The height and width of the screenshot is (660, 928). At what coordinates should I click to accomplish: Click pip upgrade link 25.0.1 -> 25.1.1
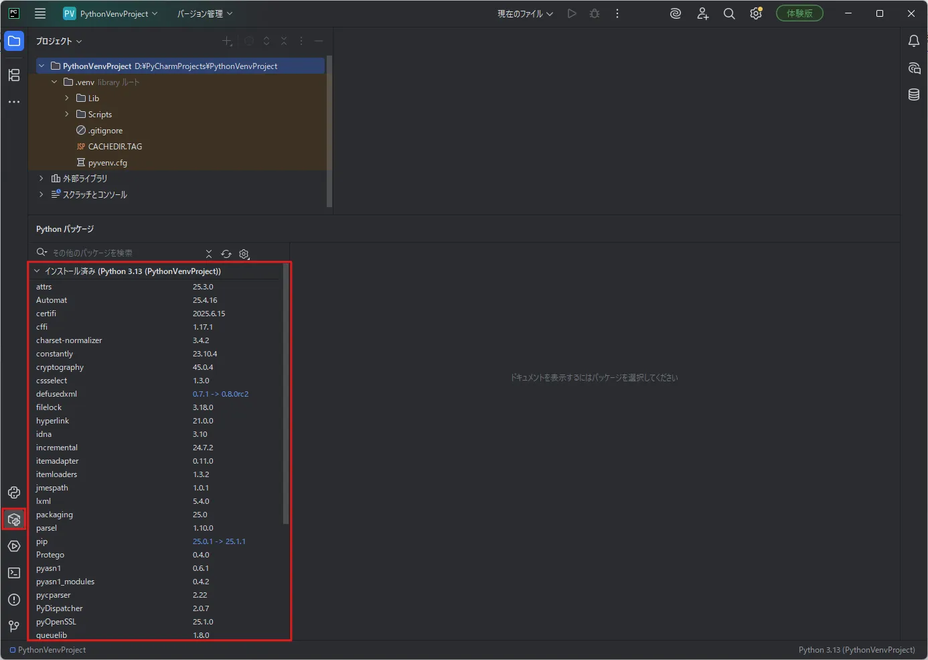(219, 541)
